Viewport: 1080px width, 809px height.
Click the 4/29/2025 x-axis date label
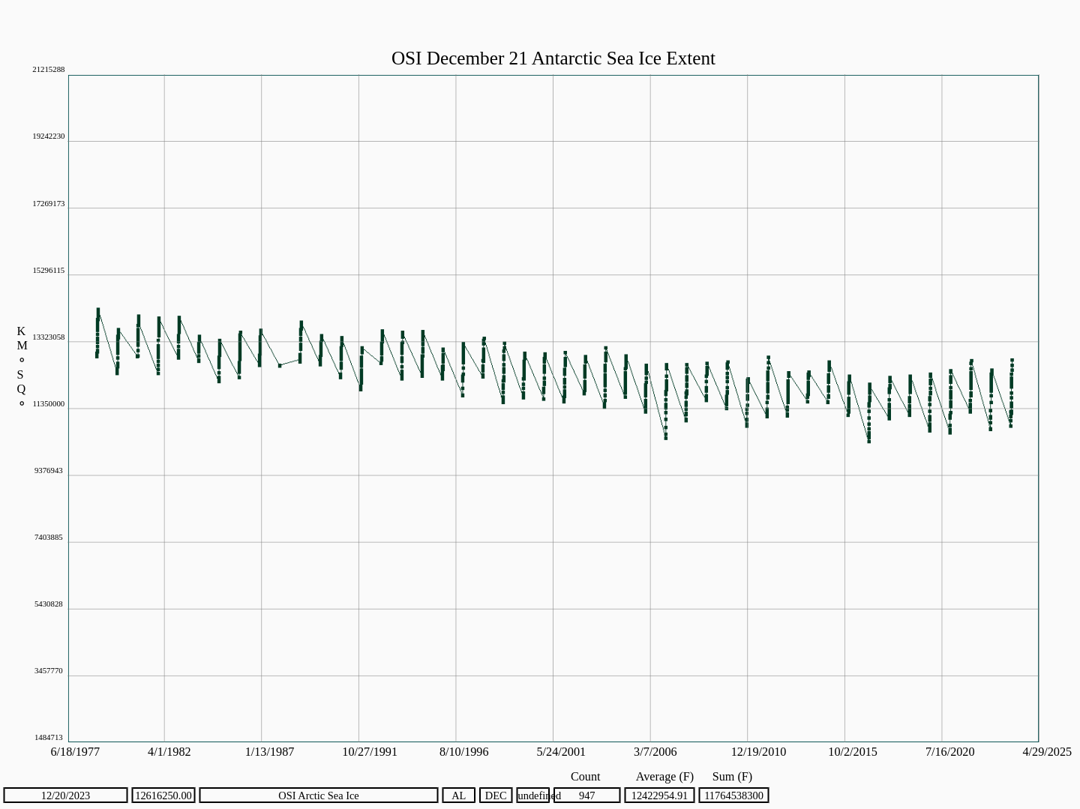tap(1046, 752)
